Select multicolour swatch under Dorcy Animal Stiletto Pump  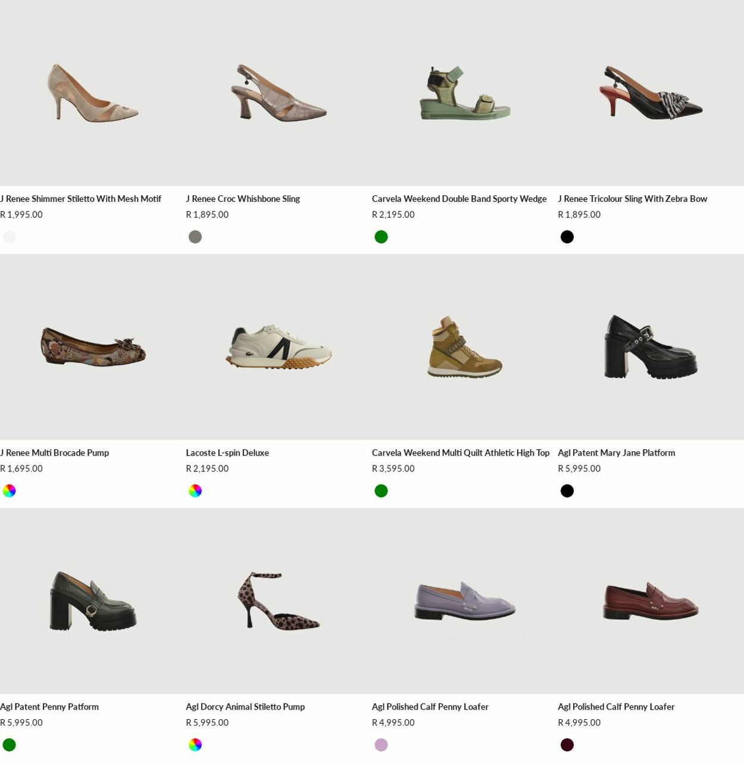(x=195, y=745)
